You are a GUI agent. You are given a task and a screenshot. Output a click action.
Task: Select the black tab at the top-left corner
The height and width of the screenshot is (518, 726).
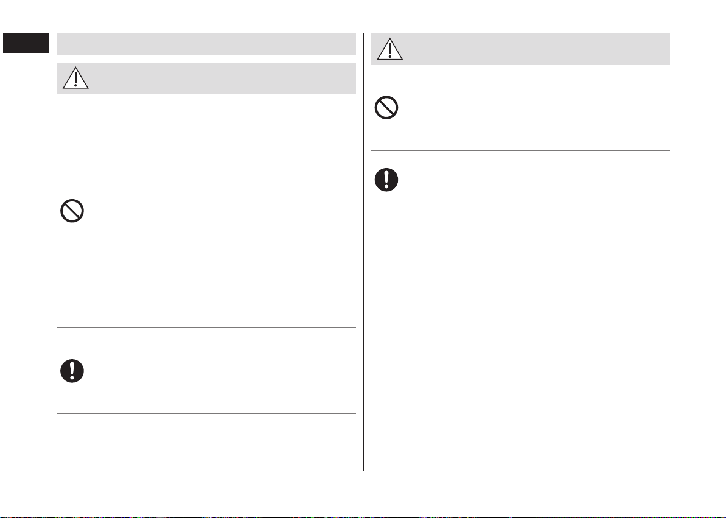[x=26, y=43]
